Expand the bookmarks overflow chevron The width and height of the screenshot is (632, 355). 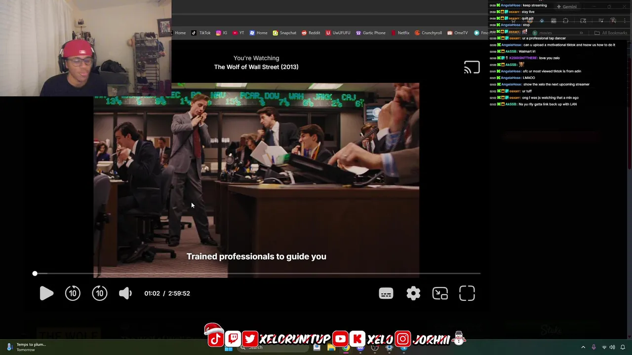pyautogui.click(x=581, y=33)
